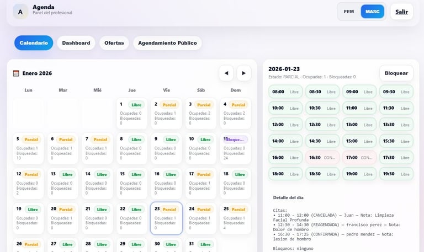The width and height of the screenshot is (424, 252).
Task: Select the 19:30 Libre time slot
Action: [x=396, y=174]
